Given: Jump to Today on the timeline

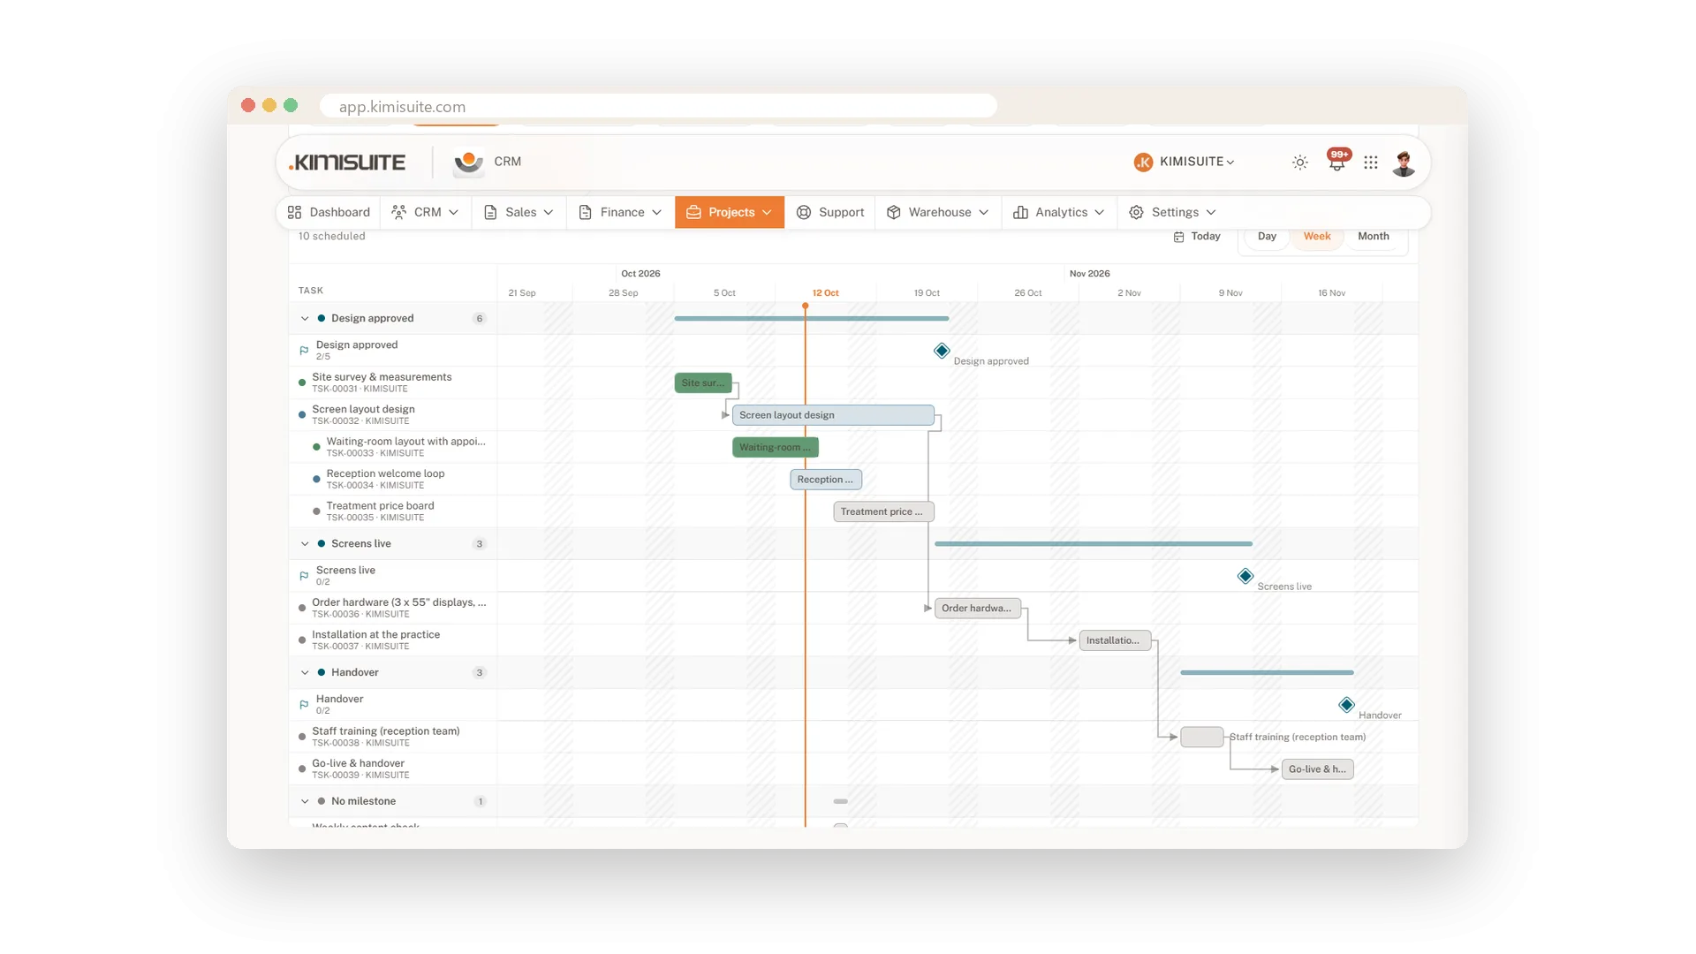Looking at the screenshot, I should tap(1197, 237).
